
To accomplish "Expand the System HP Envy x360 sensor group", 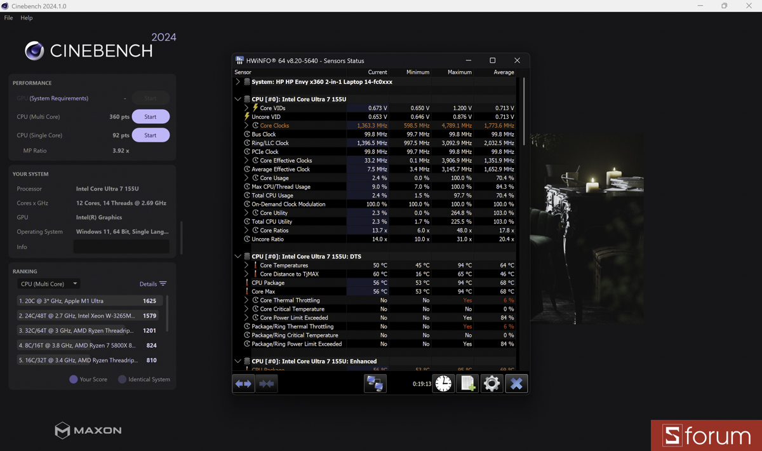I will (x=238, y=82).
